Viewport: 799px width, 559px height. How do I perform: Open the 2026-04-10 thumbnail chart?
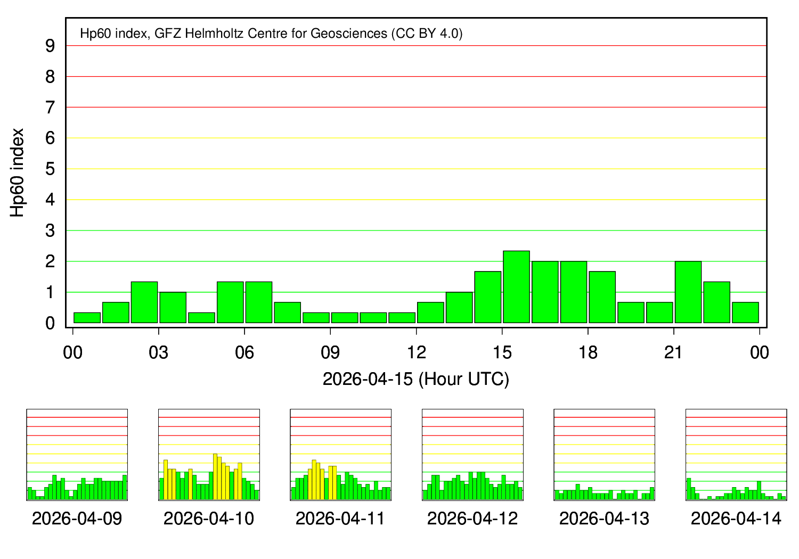tap(209, 455)
